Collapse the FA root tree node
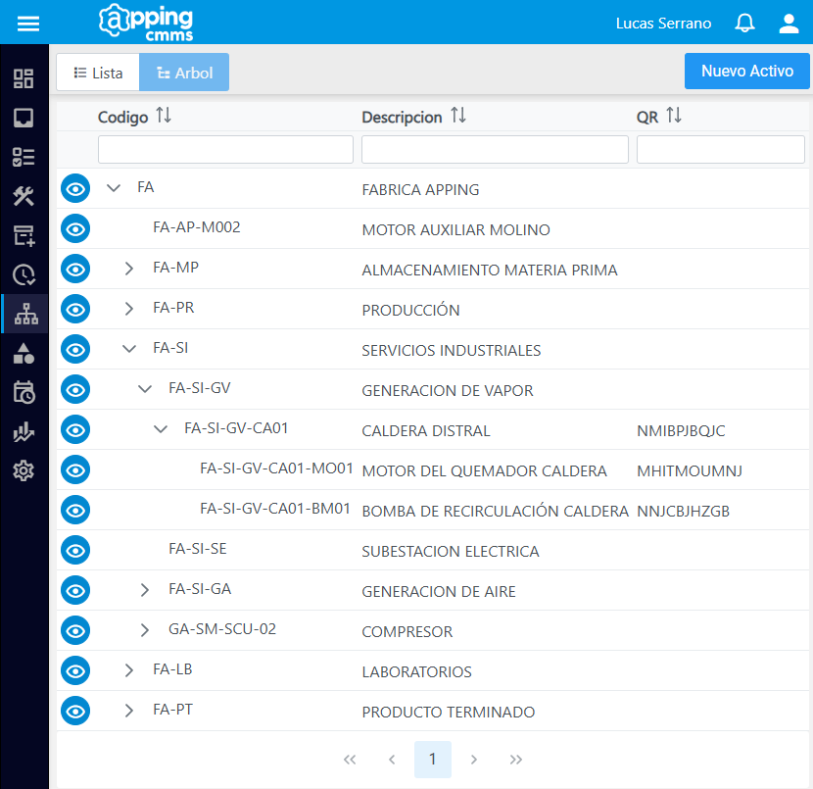This screenshot has height=789, width=813. (x=114, y=187)
